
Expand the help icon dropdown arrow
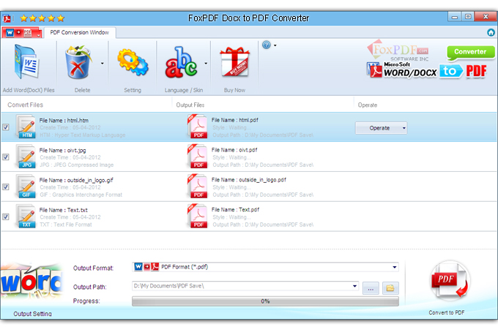(x=275, y=45)
